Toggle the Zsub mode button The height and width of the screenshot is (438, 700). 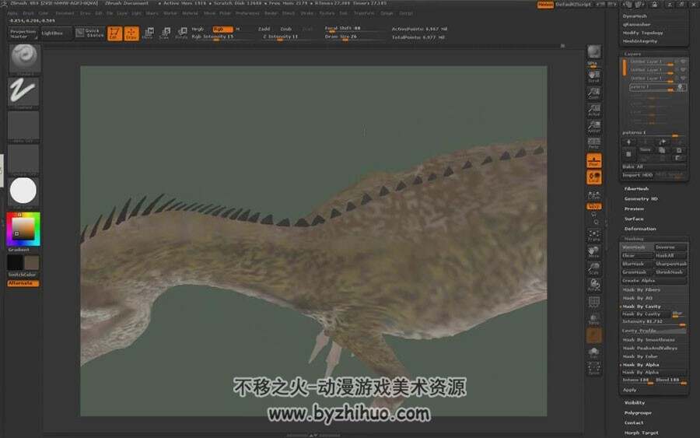click(x=285, y=29)
